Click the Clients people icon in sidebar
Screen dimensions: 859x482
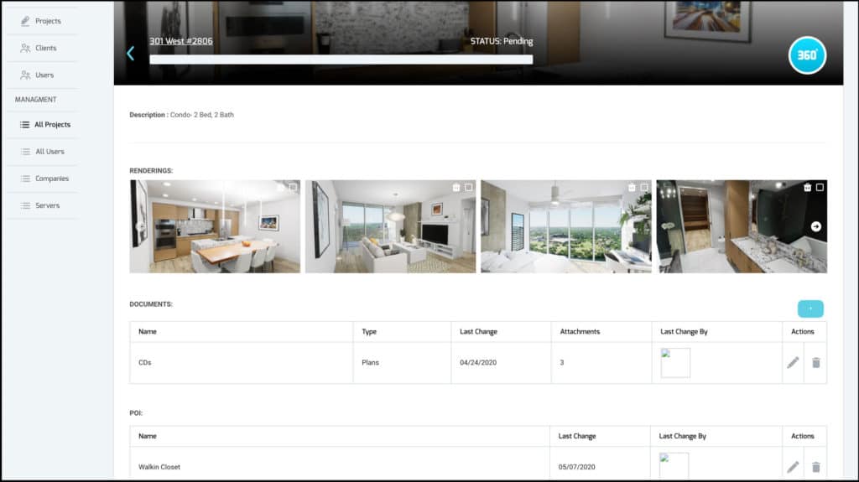pos(25,49)
